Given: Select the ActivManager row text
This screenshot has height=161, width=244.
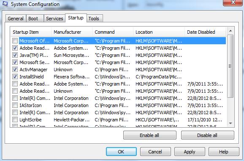Looking at the screenshot, I should coord(33,70).
